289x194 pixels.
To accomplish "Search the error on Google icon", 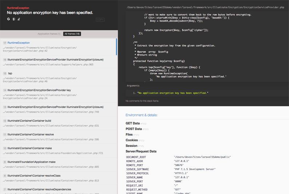I will (x=8, y=19).
